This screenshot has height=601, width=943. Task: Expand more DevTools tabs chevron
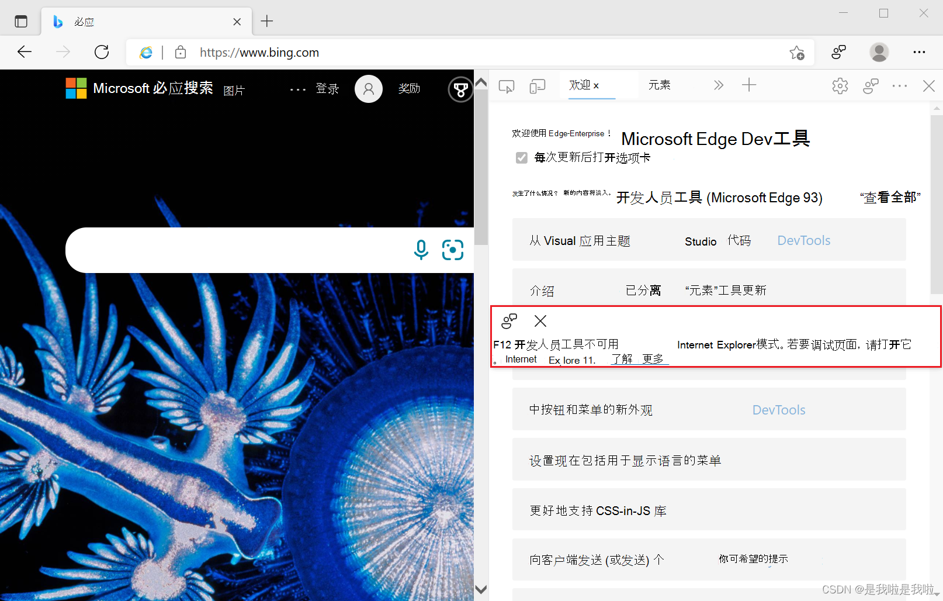click(x=719, y=85)
